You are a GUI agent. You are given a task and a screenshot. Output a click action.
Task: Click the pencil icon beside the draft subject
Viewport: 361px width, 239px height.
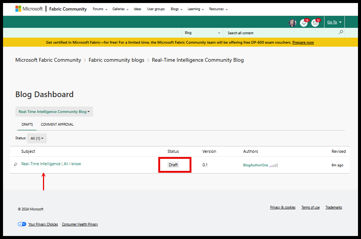click(16, 164)
